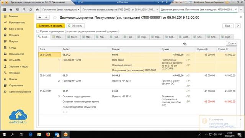Add document to favorites with star
245x138 pixels.
pyautogui.click(x=55, y=18)
